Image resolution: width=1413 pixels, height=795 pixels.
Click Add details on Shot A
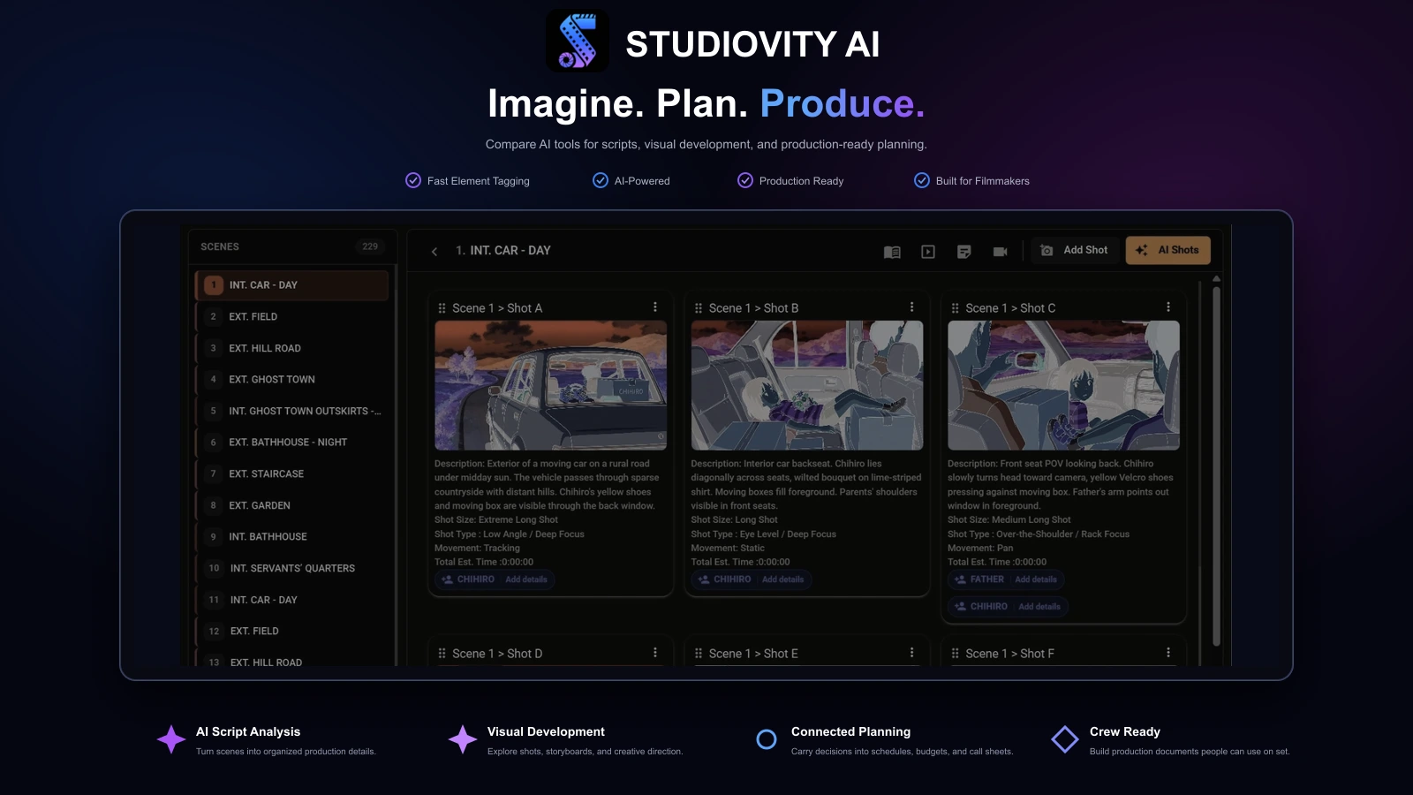click(x=526, y=579)
